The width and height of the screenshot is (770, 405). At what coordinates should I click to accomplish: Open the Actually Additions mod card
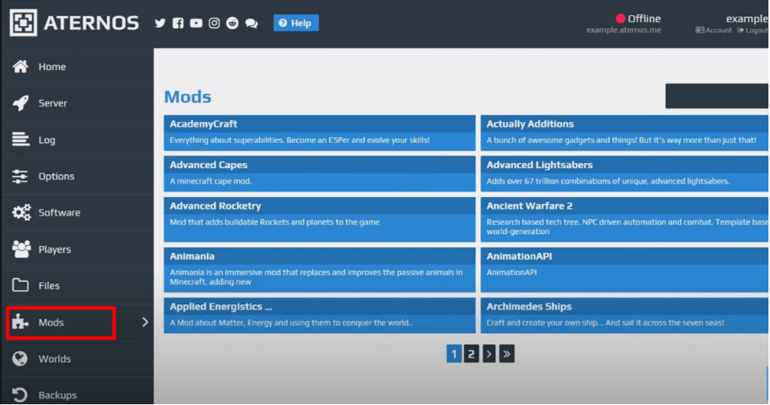[625, 132]
